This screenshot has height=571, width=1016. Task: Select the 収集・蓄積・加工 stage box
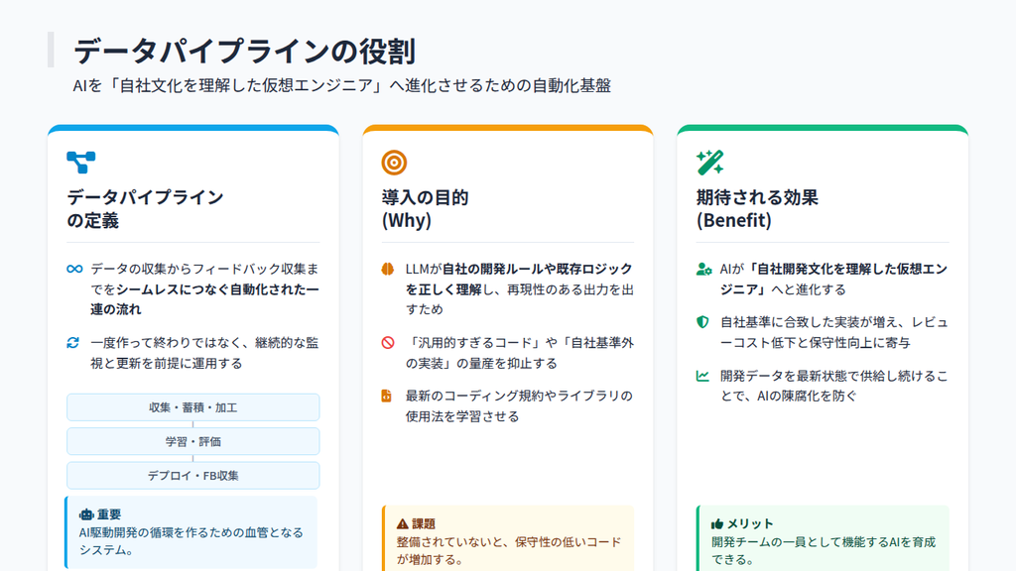point(193,407)
